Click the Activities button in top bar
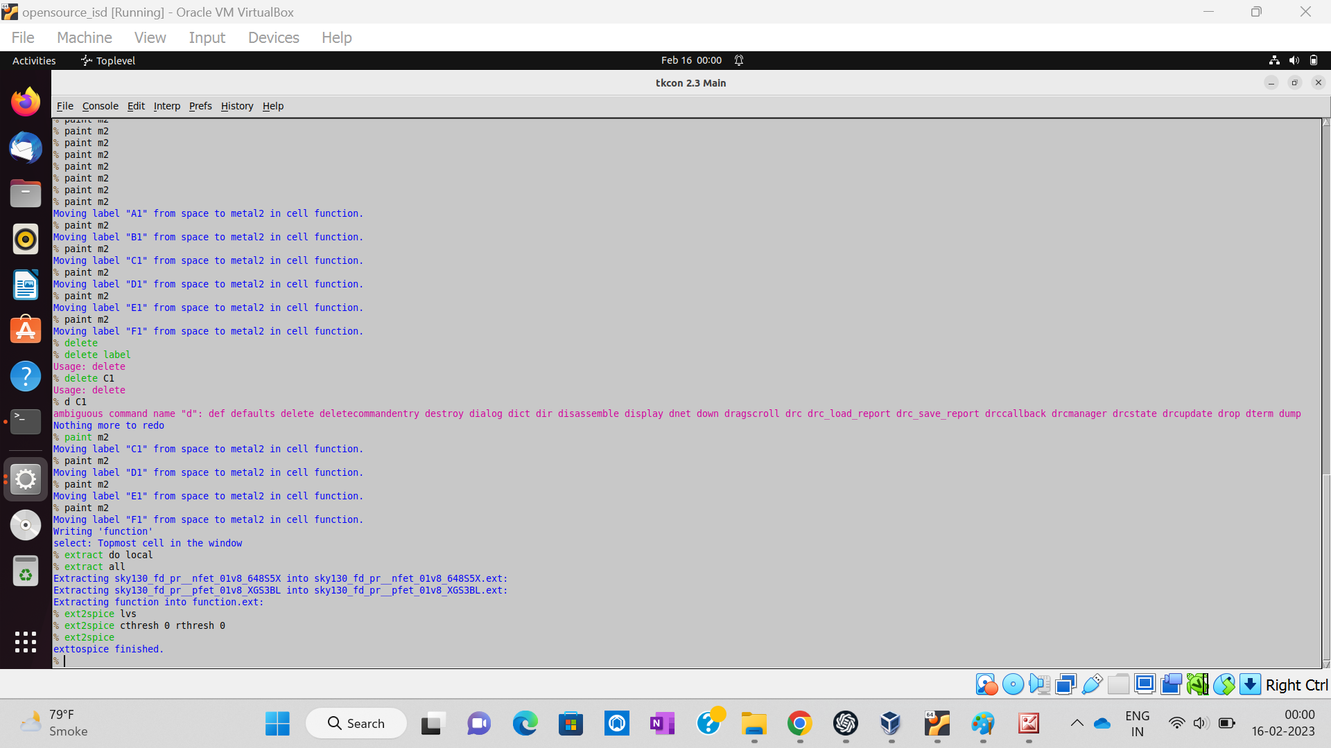The image size is (1331, 748). [x=34, y=61]
